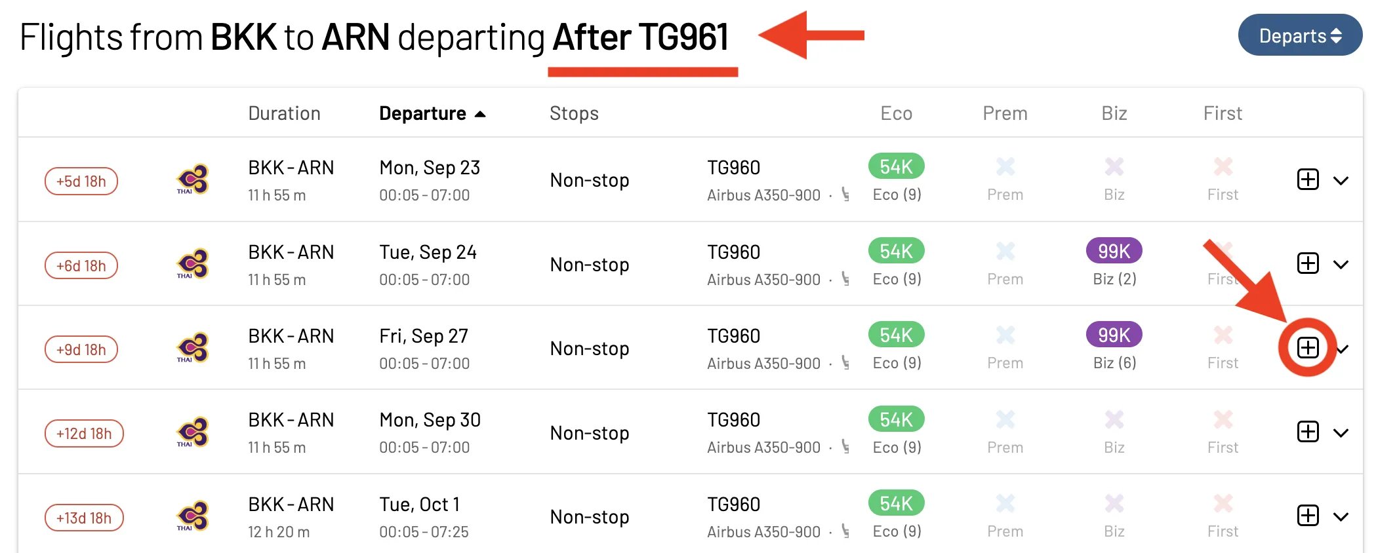Click the seat icon beside Airbus A350-900 on Sep 24

click(845, 279)
